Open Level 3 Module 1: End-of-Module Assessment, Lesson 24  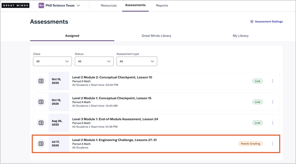click(115, 119)
